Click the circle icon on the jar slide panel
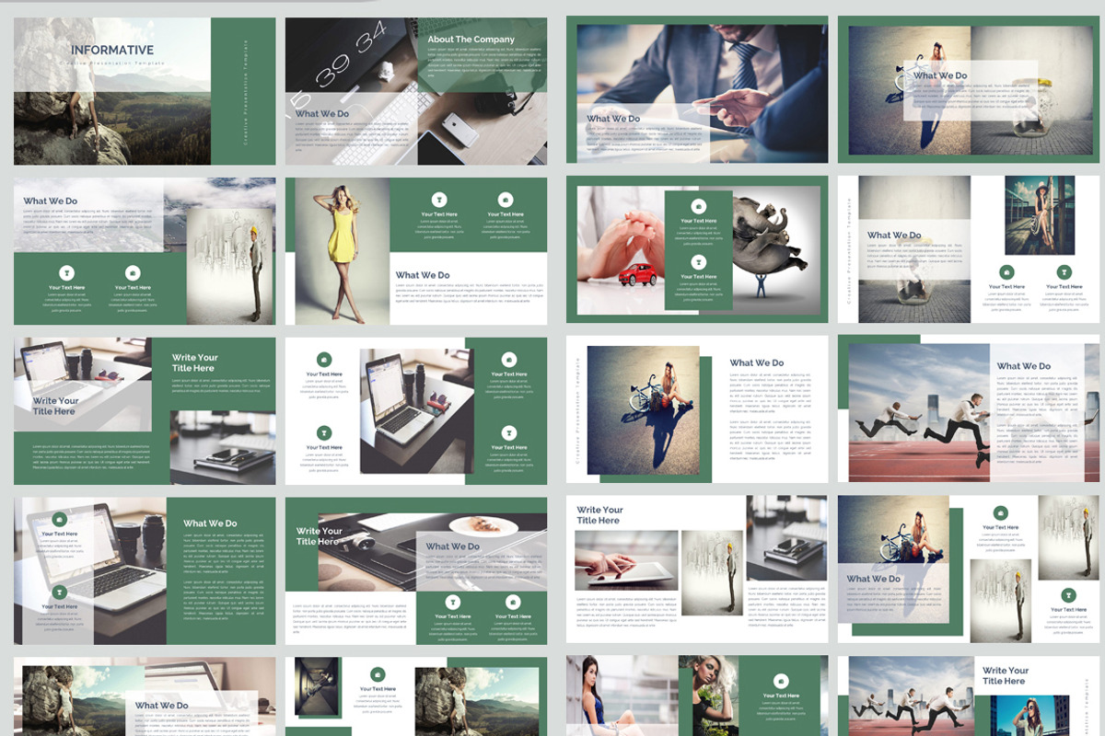This screenshot has height=736, width=1105. (x=1006, y=271)
